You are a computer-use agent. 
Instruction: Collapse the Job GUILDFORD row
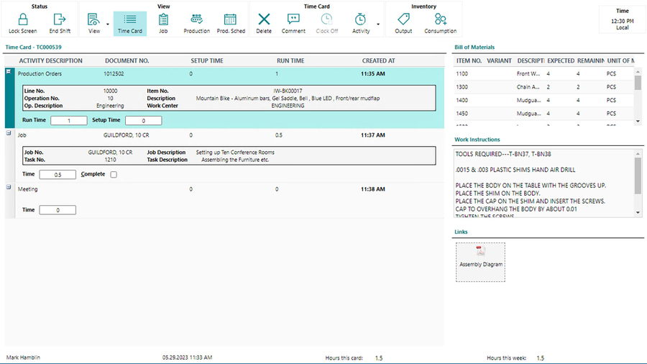click(x=9, y=133)
